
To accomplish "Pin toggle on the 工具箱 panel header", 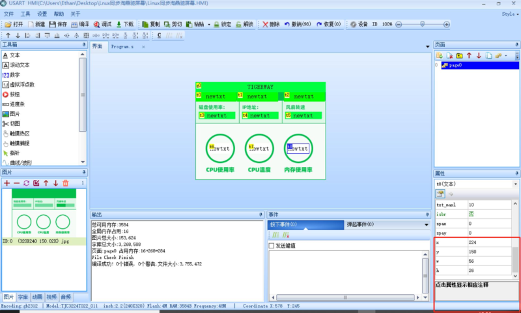I will pos(84,44).
